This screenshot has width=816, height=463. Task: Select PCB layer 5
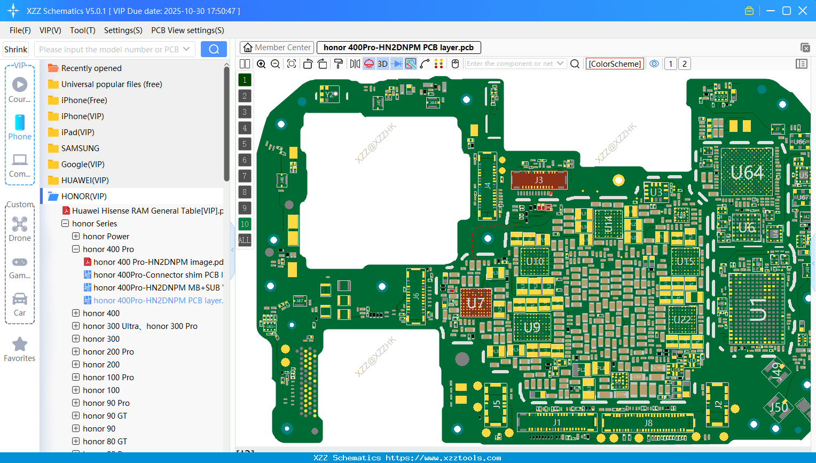(x=245, y=144)
